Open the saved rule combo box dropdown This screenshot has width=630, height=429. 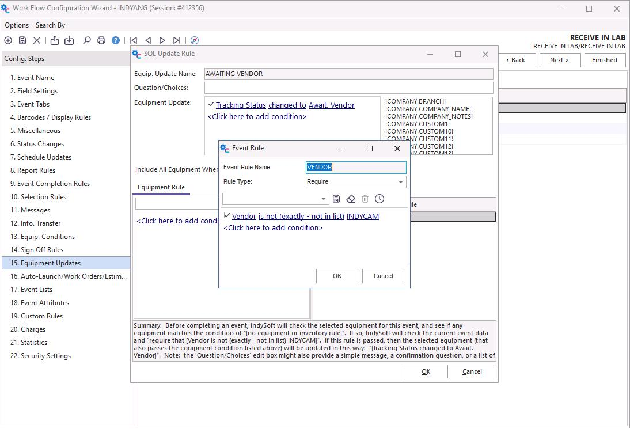point(324,199)
